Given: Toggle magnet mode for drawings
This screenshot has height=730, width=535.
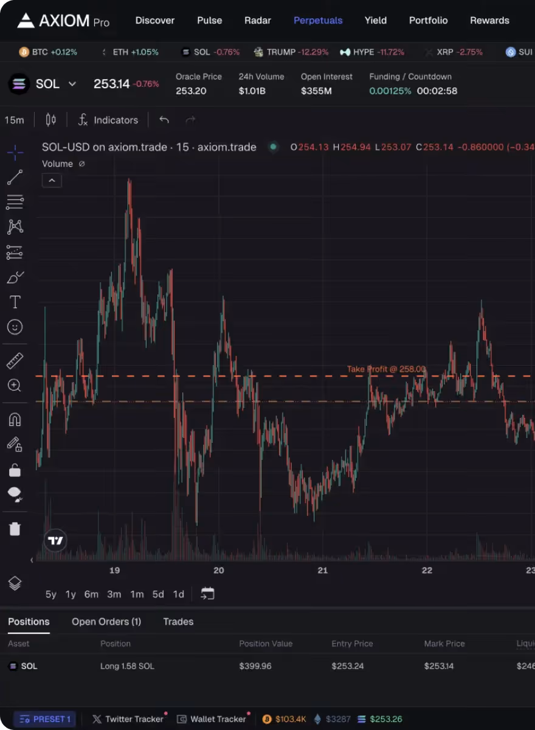Looking at the screenshot, I should [15, 419].
